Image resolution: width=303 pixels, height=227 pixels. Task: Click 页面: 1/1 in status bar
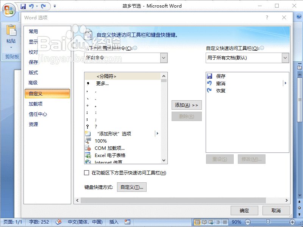coord(12,222)
